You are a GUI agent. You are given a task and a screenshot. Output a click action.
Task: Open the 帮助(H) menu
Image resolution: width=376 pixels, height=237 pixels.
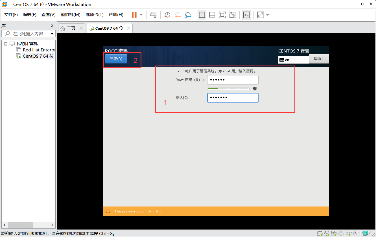tap(116, 15)
